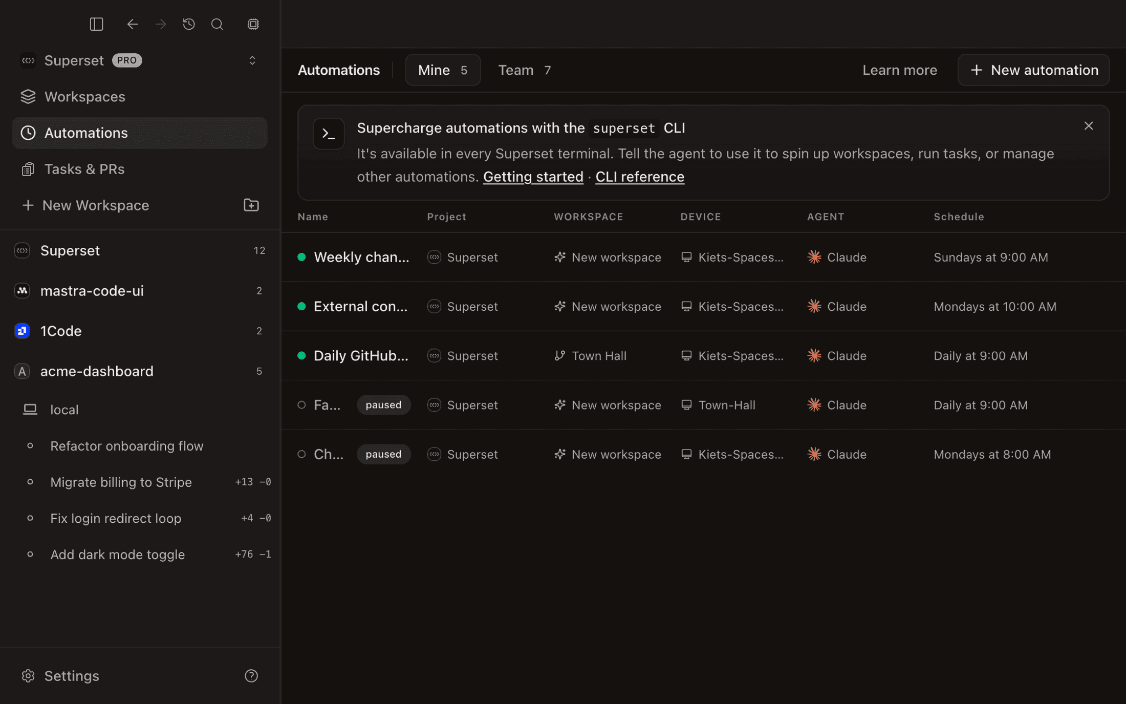Image resolution: width=1126 pixels, height=704 pixels.
Task: Click the Name column header
Action: pos(313,217)
